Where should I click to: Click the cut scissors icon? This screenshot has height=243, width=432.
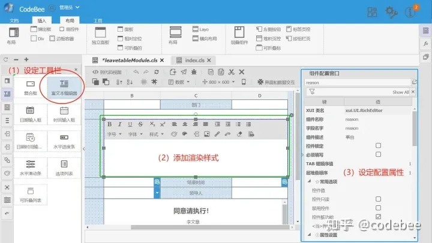[x=231, y=72]
